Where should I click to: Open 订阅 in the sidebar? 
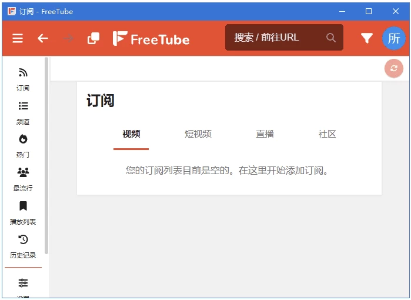(23, 79)
